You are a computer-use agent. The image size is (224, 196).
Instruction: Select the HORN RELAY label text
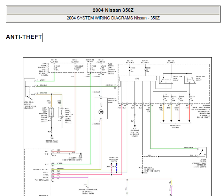30,105
